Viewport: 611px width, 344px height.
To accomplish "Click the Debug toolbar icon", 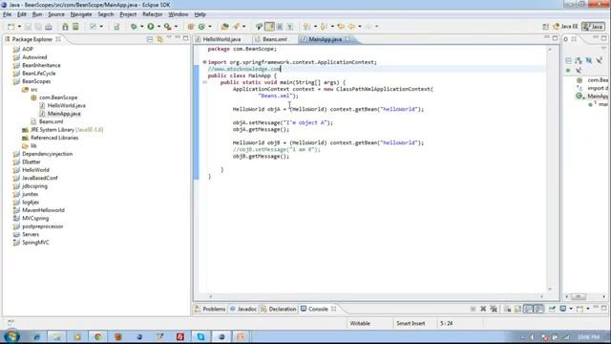I will point(134,27).
